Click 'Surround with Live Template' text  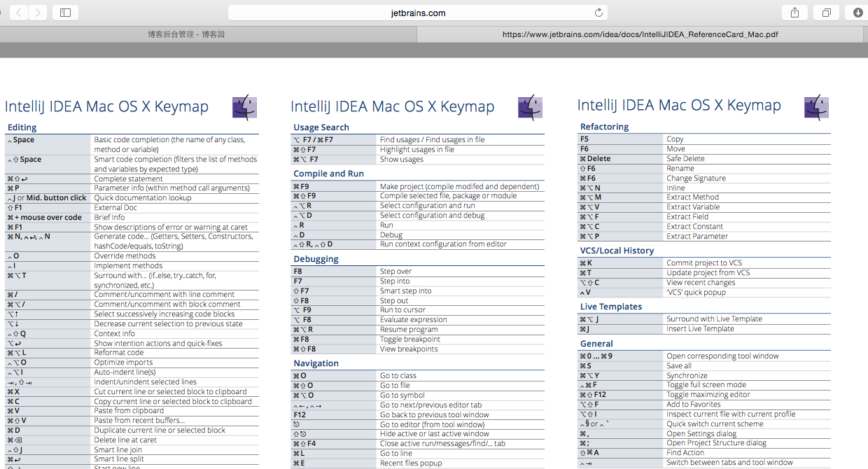714,319
